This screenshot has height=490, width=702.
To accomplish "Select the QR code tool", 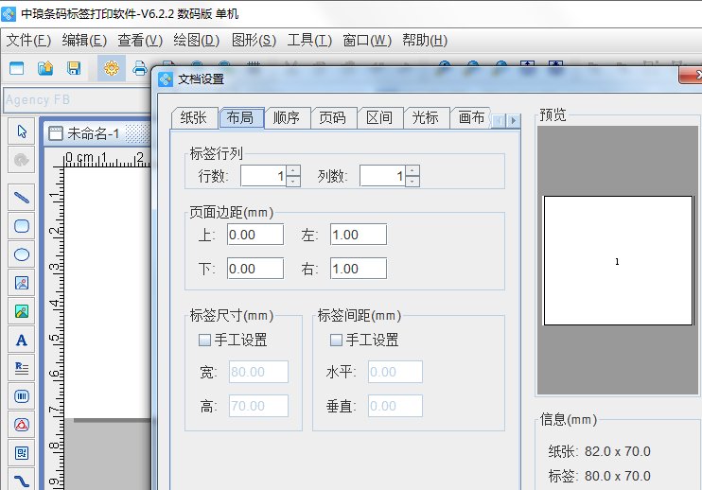I will [22, 453].
